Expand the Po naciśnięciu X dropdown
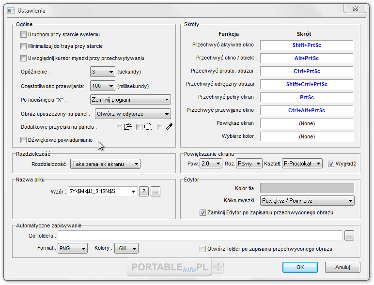 [130, 100]
